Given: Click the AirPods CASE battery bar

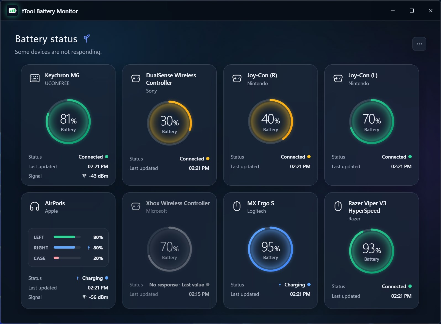Looking at the screenshot, I should [67, 258].
